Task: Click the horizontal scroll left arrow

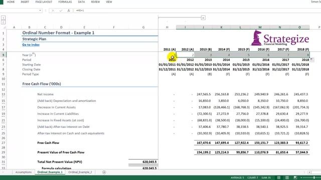Action: pos(309,172)
